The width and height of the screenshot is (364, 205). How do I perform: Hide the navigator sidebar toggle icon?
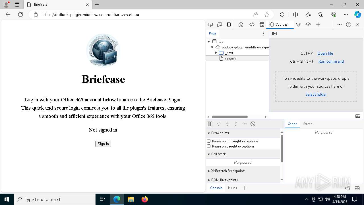coord(274,34)
